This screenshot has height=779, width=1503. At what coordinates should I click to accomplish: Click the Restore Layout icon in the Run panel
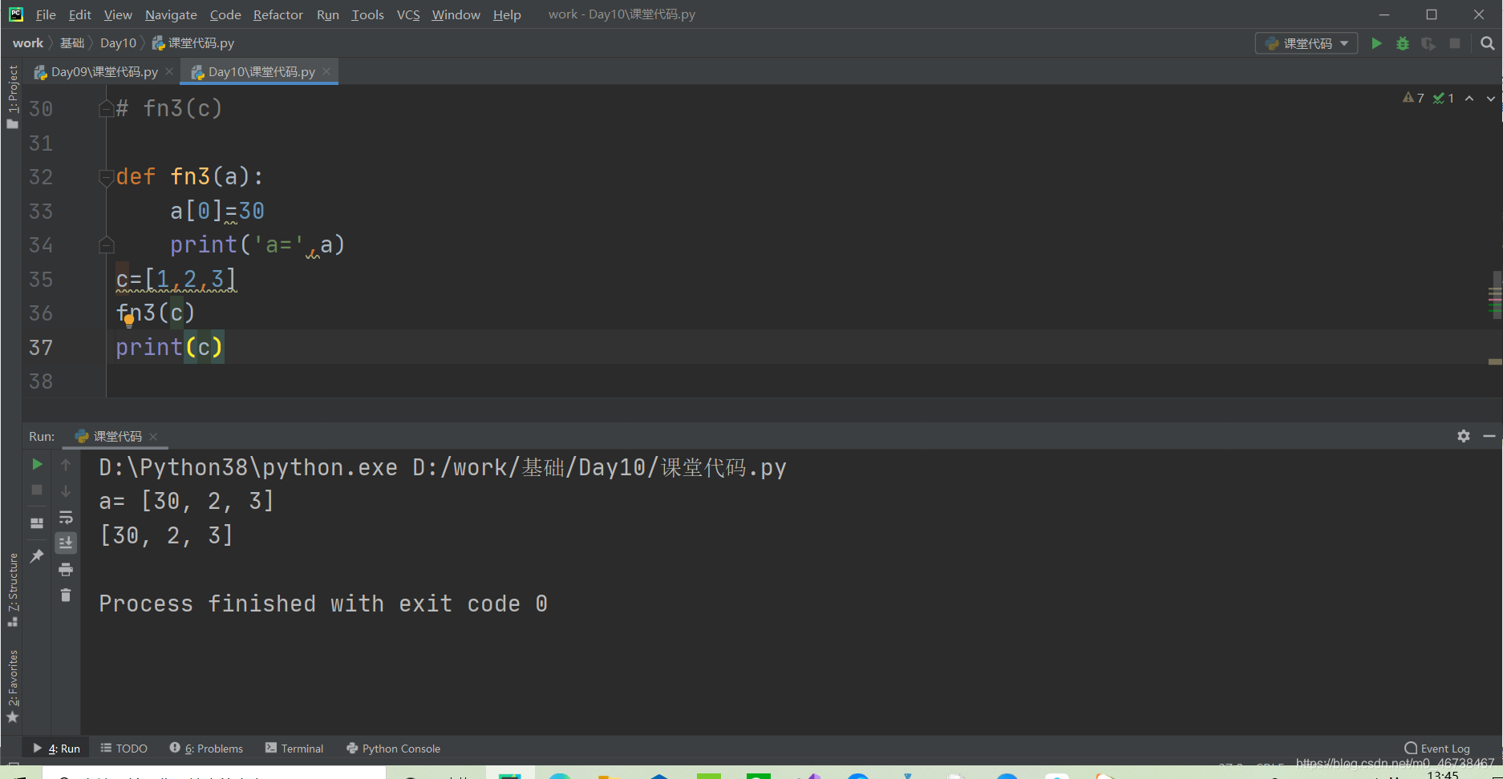37,523
